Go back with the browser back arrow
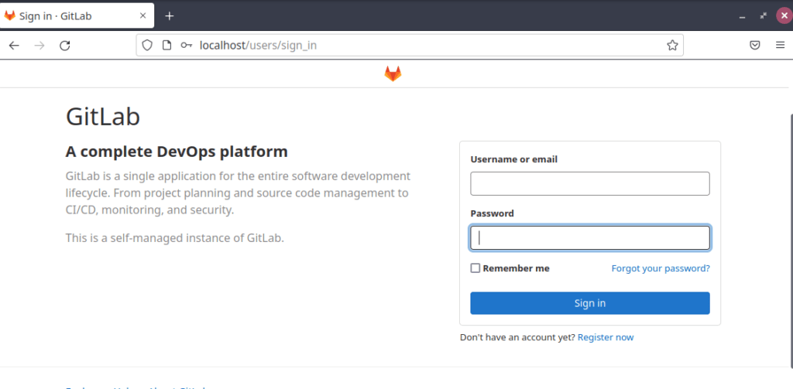This screenshot has height=389, width=793. click(14, 46)
